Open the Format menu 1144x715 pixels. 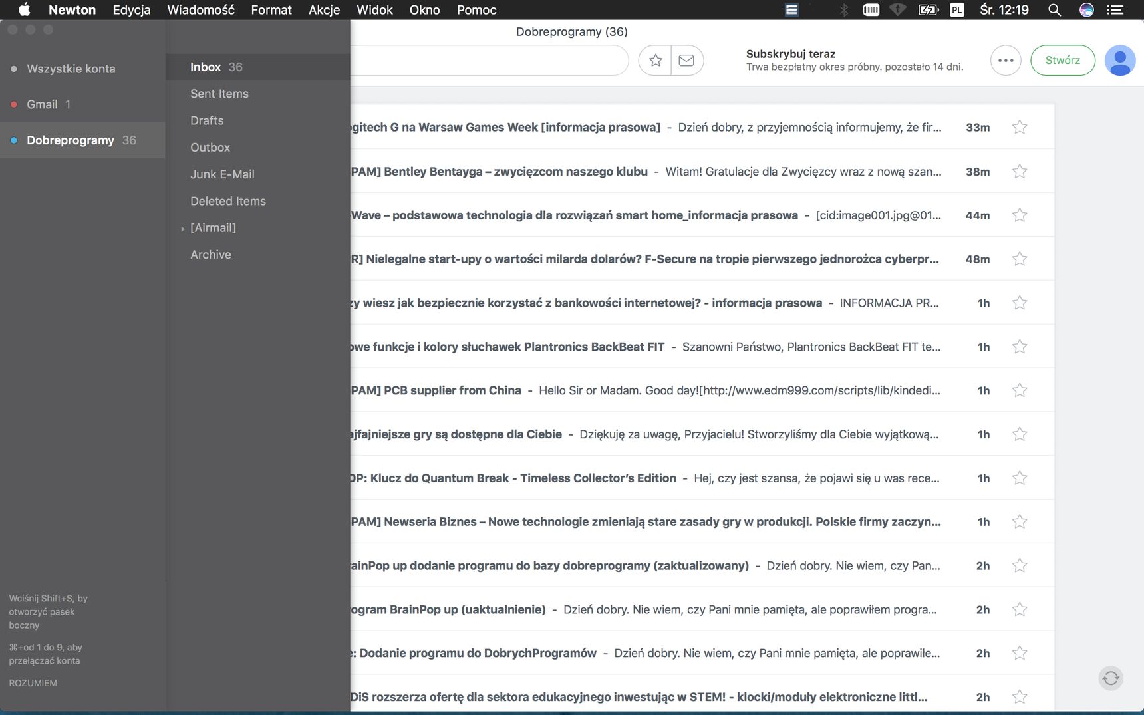tap(271, 10)
